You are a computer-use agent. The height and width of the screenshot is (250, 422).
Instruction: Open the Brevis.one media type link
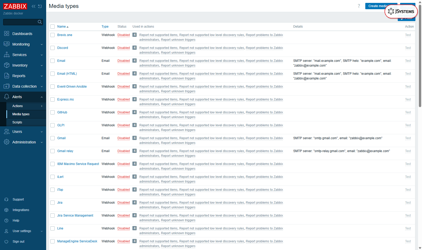[x=65, y=35]
